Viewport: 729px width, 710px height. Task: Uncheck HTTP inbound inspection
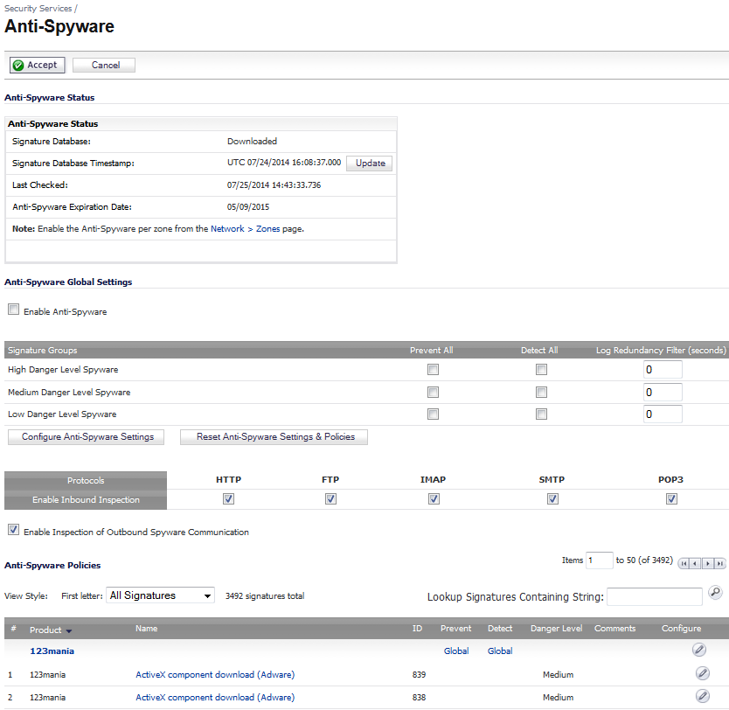[x=228, y=499]
